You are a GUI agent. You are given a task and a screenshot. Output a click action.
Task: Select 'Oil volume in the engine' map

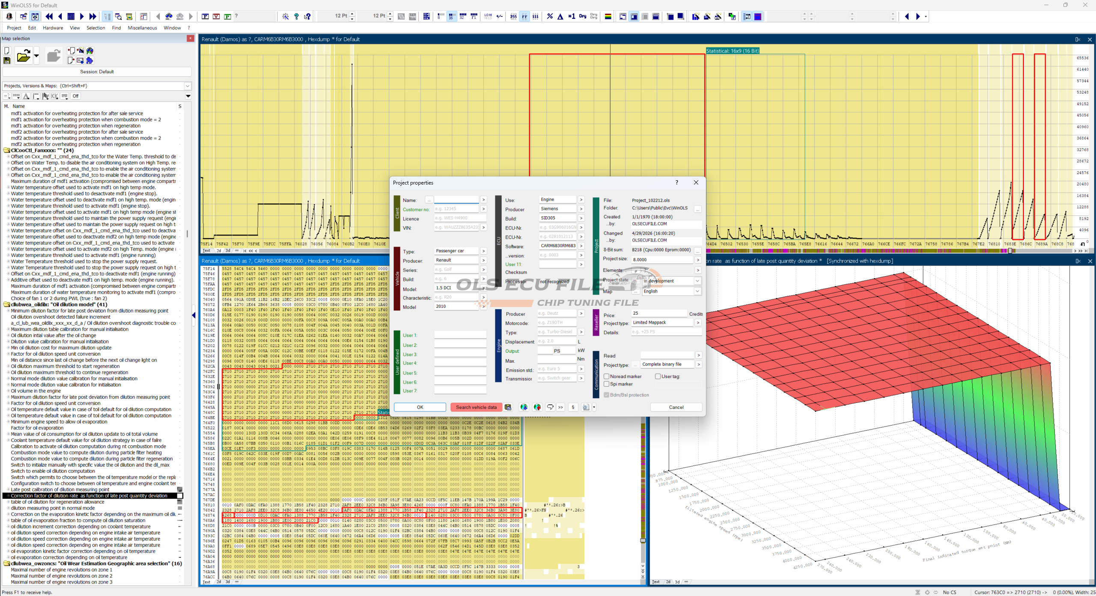click(x=36, y=391)
